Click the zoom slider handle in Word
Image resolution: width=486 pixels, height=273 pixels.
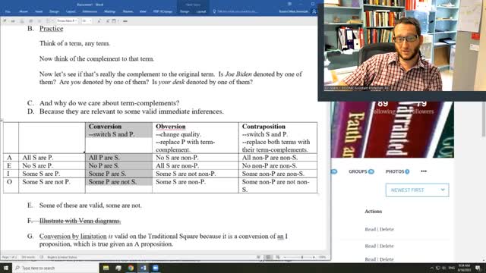coord(302,257)
